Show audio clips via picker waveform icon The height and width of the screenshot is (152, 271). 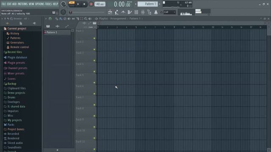(x=58, y=26)
